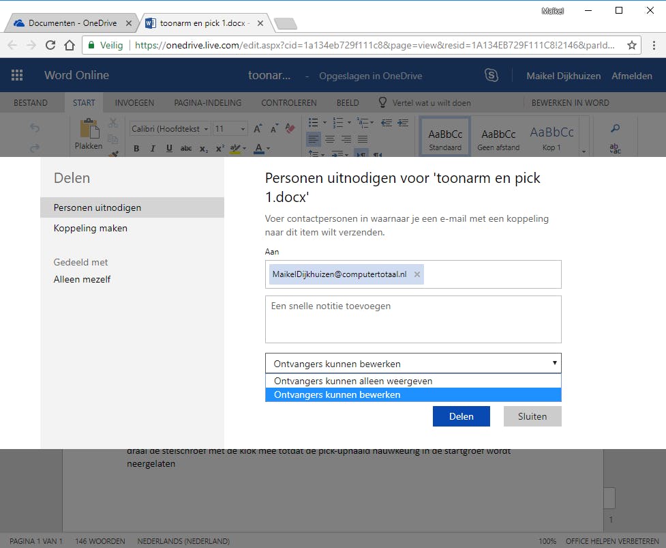Click the blue Delen button

click(461, 416)
